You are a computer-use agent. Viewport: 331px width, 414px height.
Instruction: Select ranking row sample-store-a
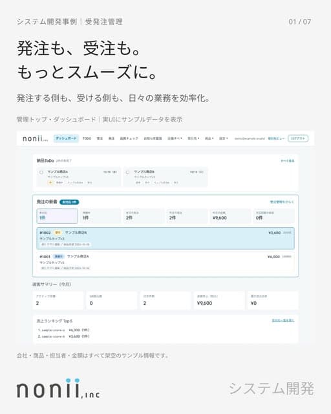63,330
